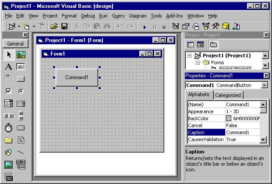The width and height of the screenshot is (272, 184).
Task: Open the Add-Ins menu
Action: [x=174, y=16]
